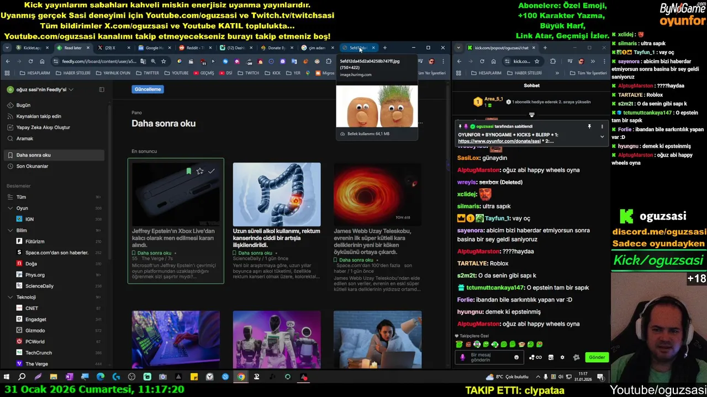
Task: Collapse the Bilim feed folder
Action: (10, 230)
